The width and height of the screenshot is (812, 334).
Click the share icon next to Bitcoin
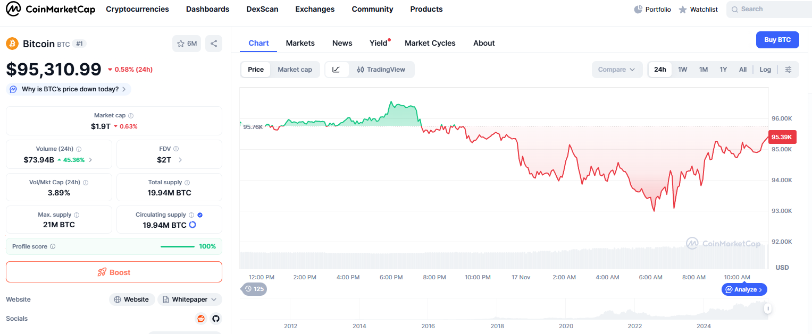pos(214,44)
